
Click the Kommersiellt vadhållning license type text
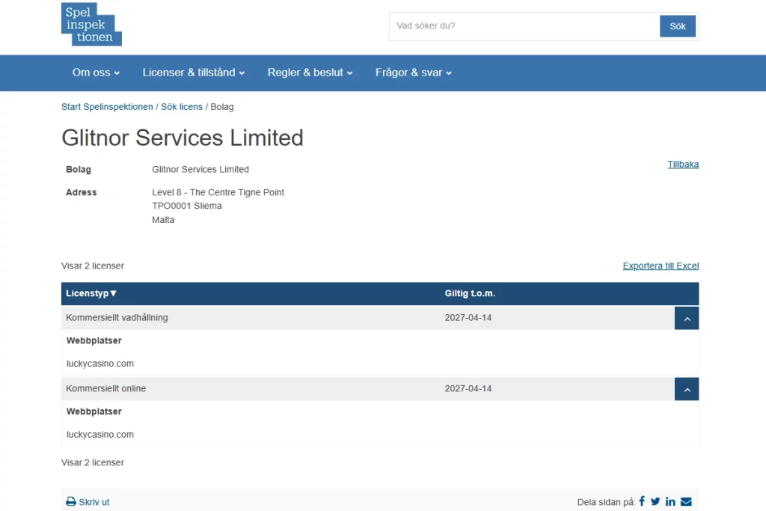pyautogui.click(x=117, y=317)
